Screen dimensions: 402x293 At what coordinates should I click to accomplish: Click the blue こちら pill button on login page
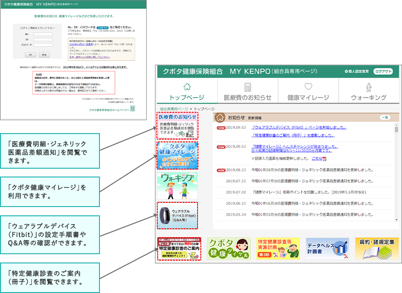103,27
